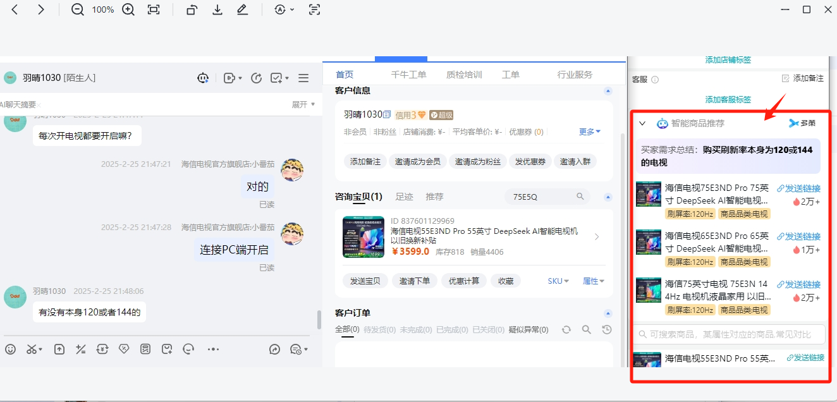Screen dimensions: 837x402
Task: Click the yen payment icon in chat toolbar
Action: pos(102,349)
